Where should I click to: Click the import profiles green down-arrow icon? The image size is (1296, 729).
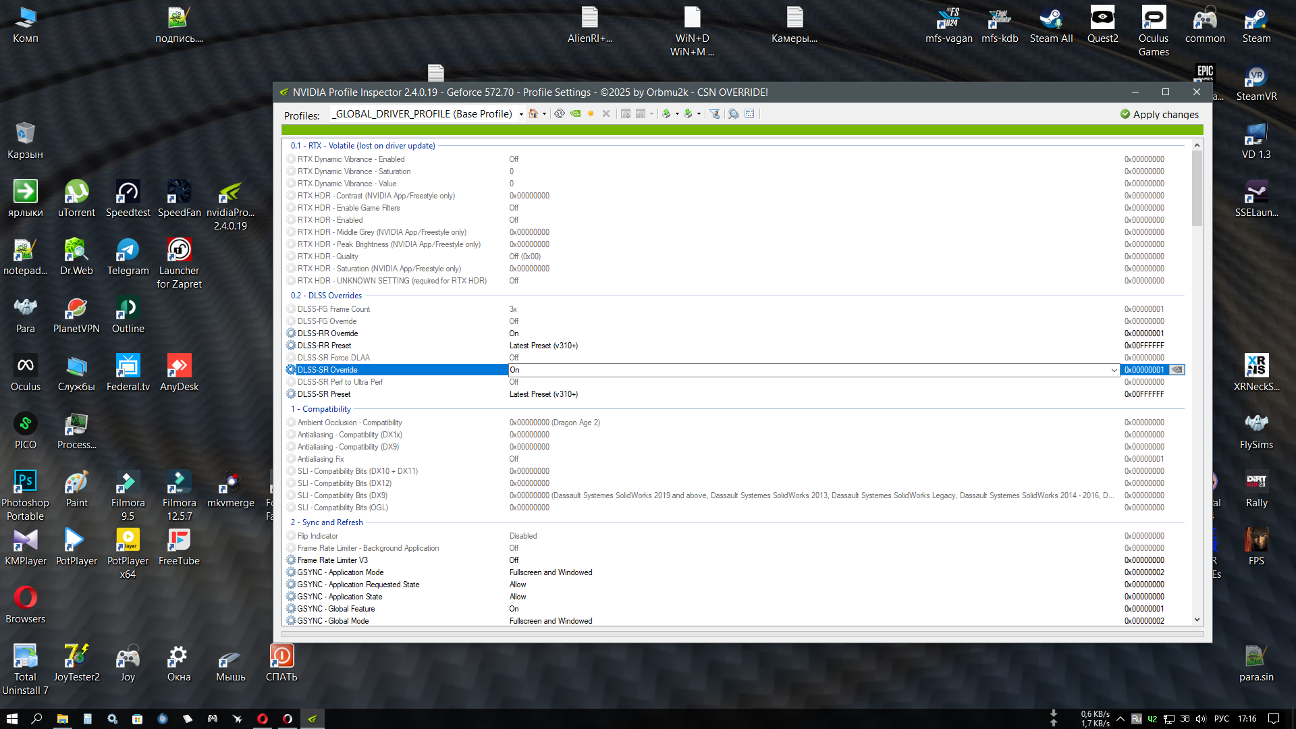point(688,114)
